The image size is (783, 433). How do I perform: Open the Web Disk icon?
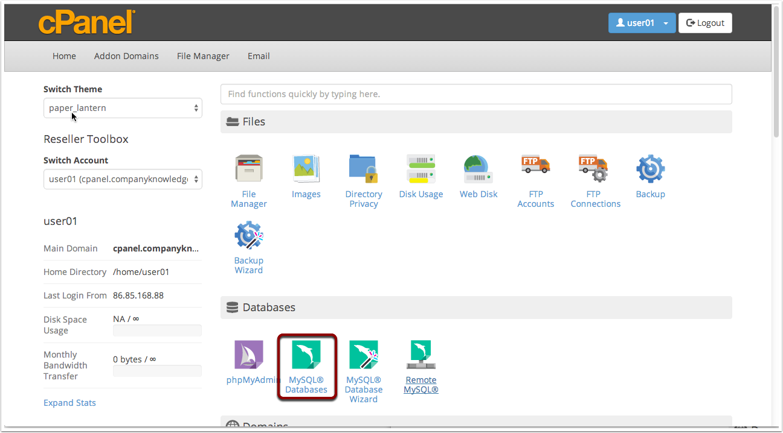click(478, 169)
